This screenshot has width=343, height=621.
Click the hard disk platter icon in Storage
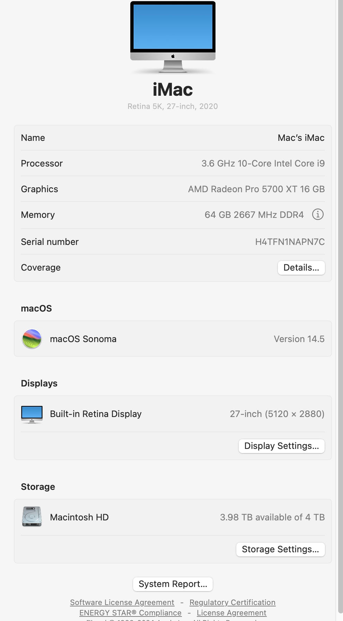pyautogui.click(x=32, y=517)
